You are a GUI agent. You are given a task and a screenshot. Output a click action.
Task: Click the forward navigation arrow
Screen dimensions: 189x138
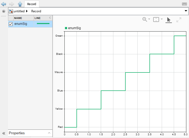pyautogui.click(x=11, y=4)
